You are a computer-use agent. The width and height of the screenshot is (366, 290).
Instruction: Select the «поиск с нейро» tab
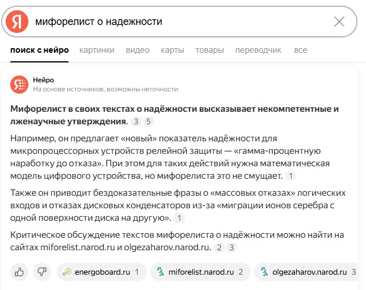(40, 50)
